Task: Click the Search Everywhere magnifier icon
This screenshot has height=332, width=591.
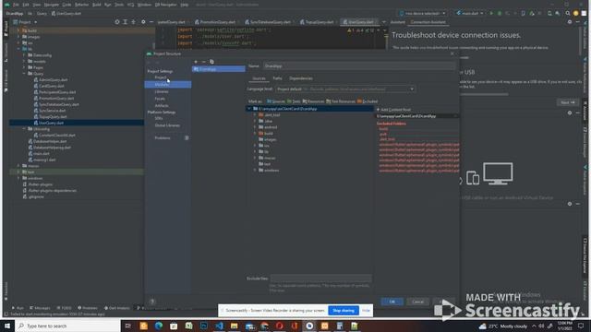Action: pos(568,13)
